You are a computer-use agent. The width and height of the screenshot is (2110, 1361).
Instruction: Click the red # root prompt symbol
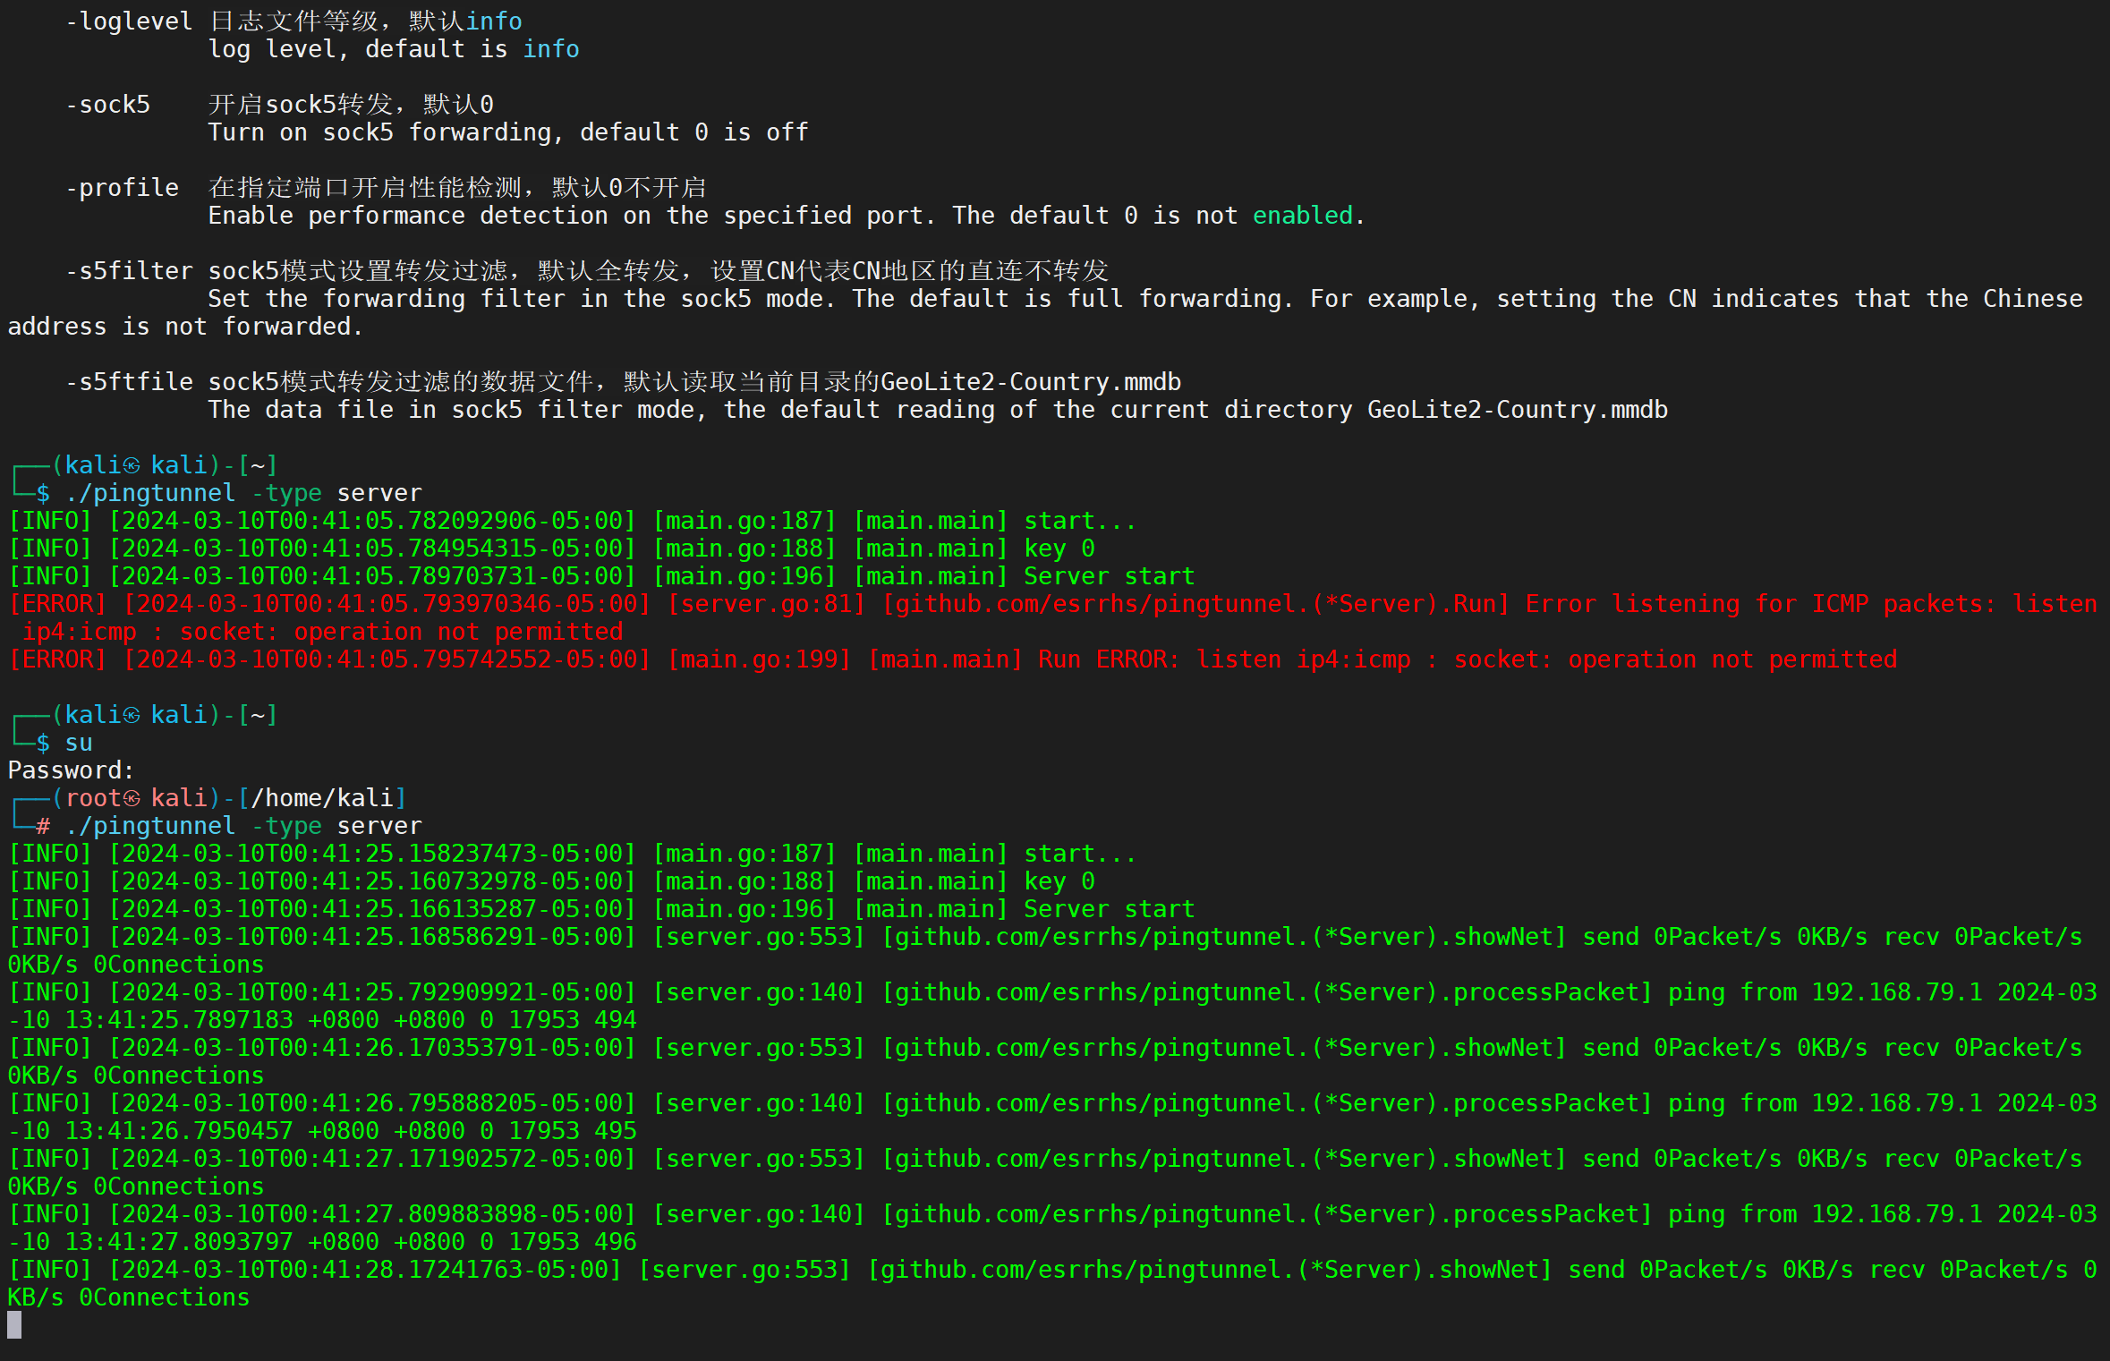point(43,826)
